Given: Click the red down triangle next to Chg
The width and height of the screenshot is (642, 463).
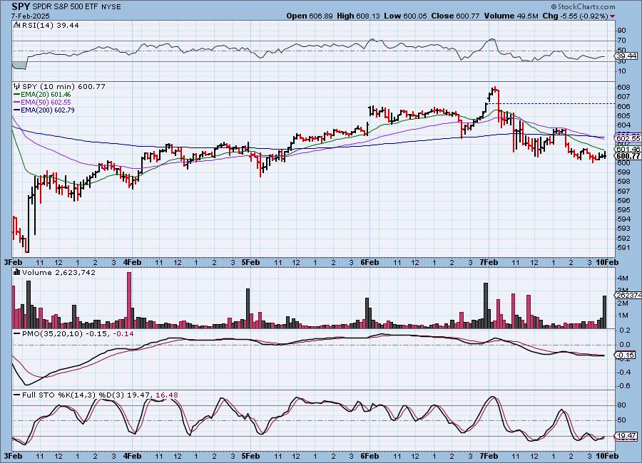Looking at the screenshot, I should point(613,16).
